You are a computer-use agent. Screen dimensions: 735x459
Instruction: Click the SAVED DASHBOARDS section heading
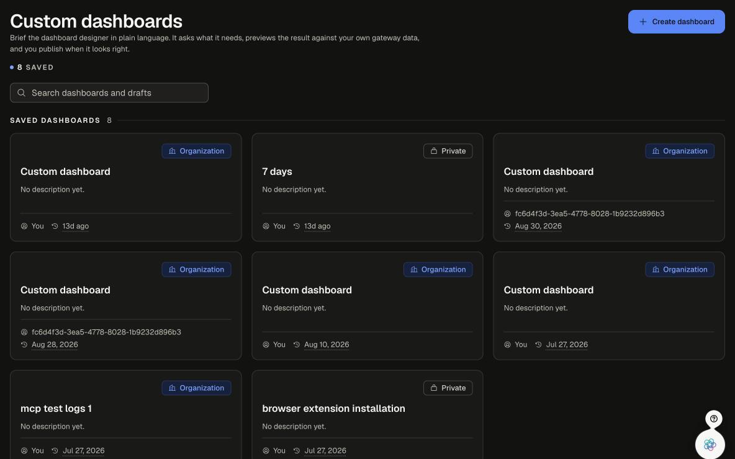pos(55,120)
